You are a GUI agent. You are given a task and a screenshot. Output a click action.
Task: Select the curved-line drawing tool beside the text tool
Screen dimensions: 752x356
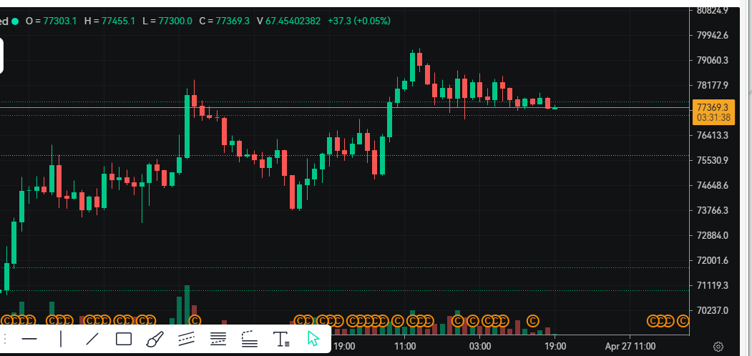(x=249, y=339)
